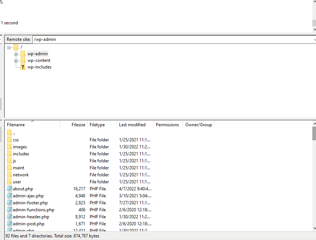Screen dimensions: 316x240
Task: Select the "js" folder name
Action: point(14,161)
